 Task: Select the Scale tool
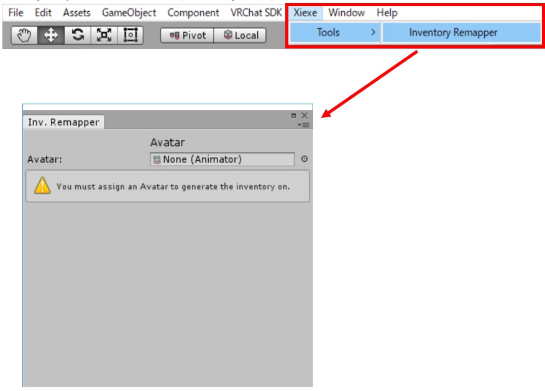tap(103, 35)
